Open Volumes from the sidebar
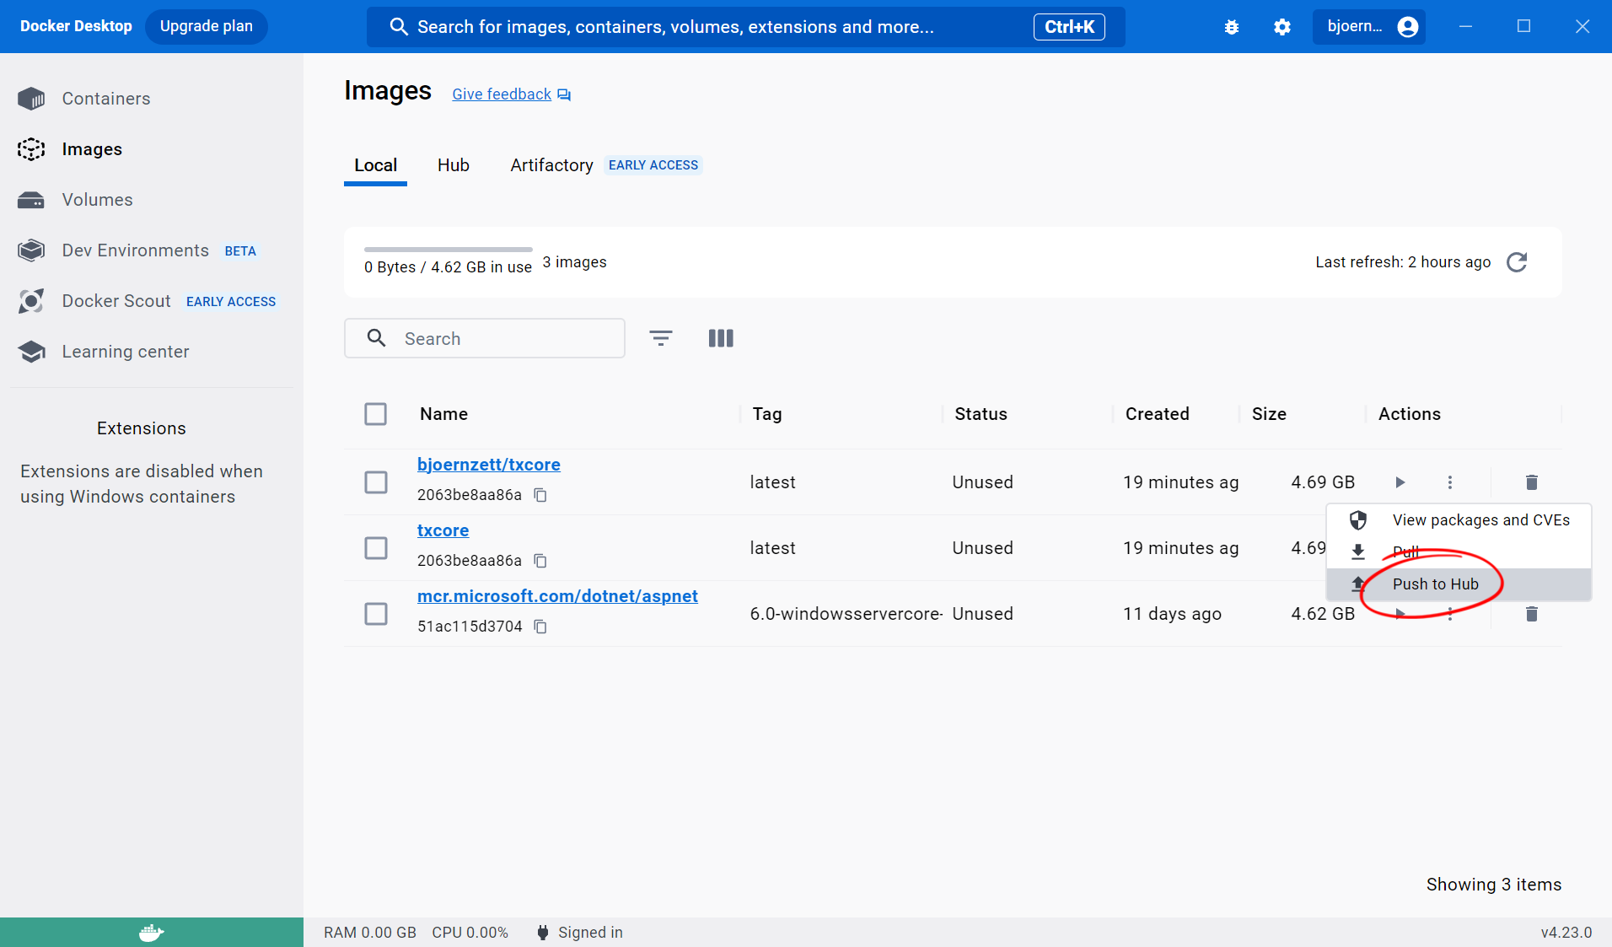This screenshot has width=1612, height=947. [x=76, y=200]
